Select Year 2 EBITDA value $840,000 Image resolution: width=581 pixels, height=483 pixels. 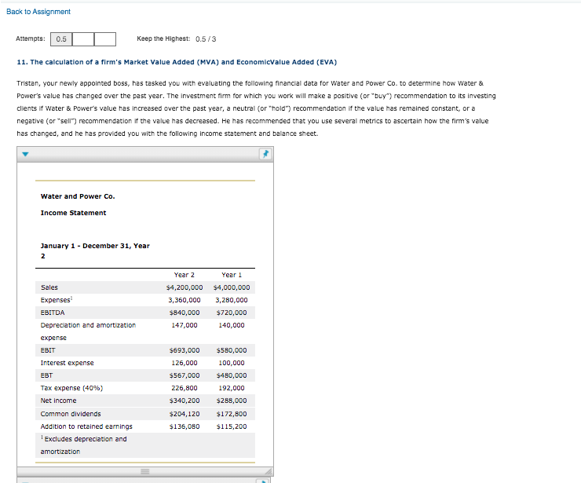point(185,313)
